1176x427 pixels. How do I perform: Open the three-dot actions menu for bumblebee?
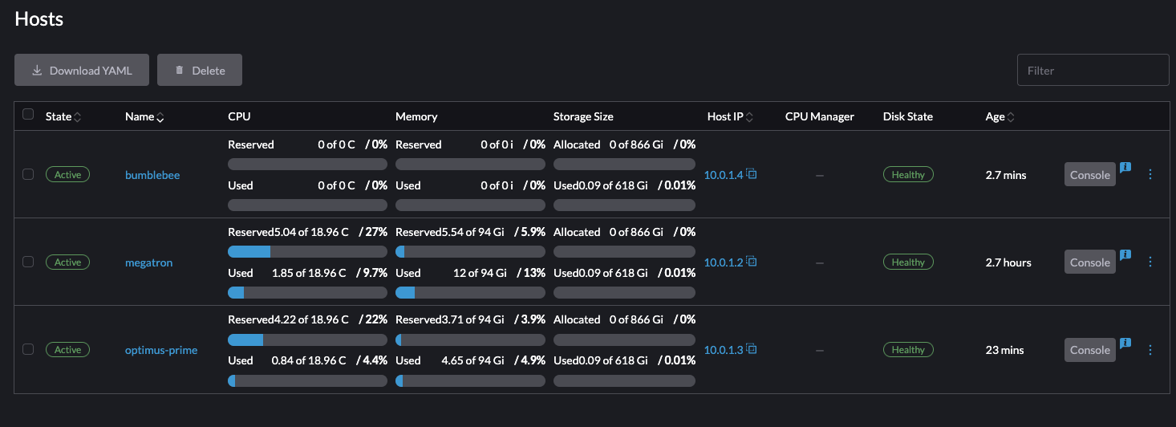(x=1150, y=174)
